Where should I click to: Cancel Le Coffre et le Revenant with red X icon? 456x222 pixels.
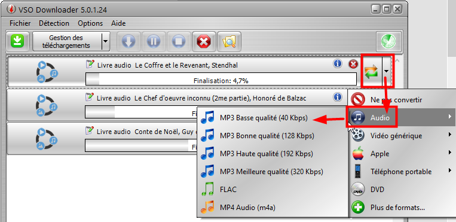click(353, 64)
